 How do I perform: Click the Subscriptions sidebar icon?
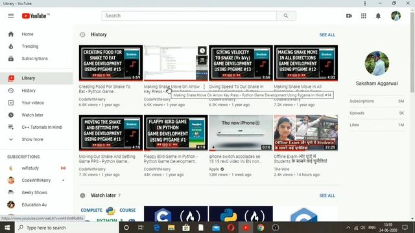[x=11, y=58]
